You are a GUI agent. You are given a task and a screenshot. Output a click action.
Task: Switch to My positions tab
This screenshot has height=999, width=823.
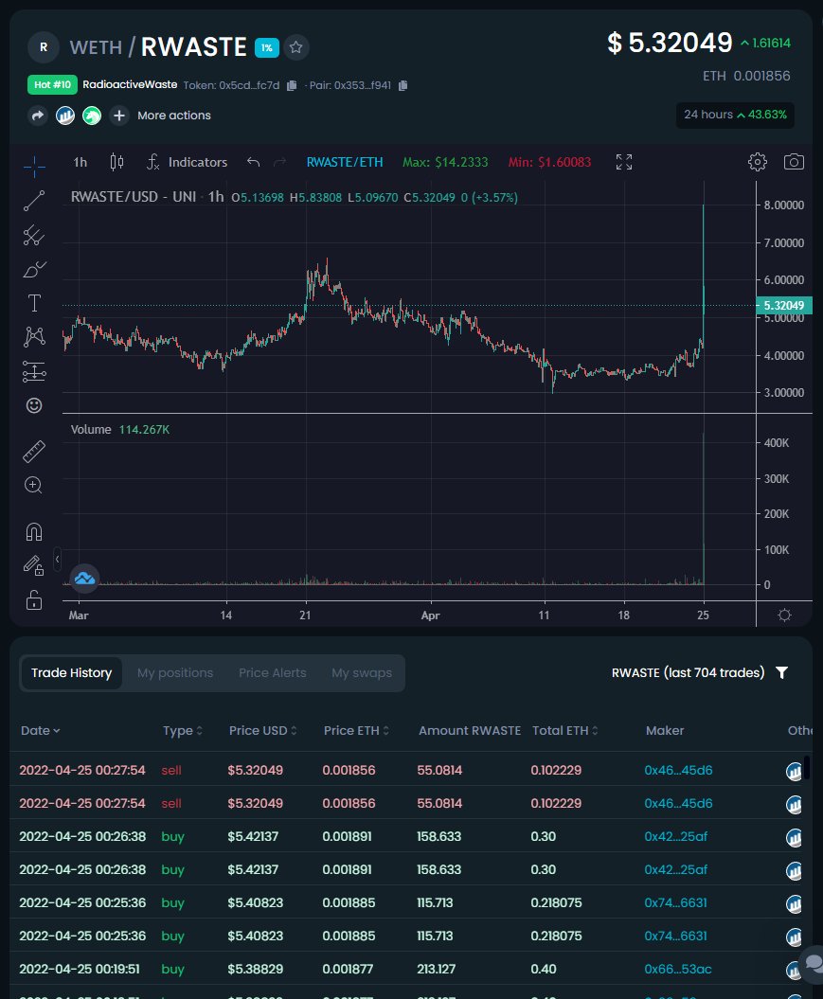click(175, 673)
